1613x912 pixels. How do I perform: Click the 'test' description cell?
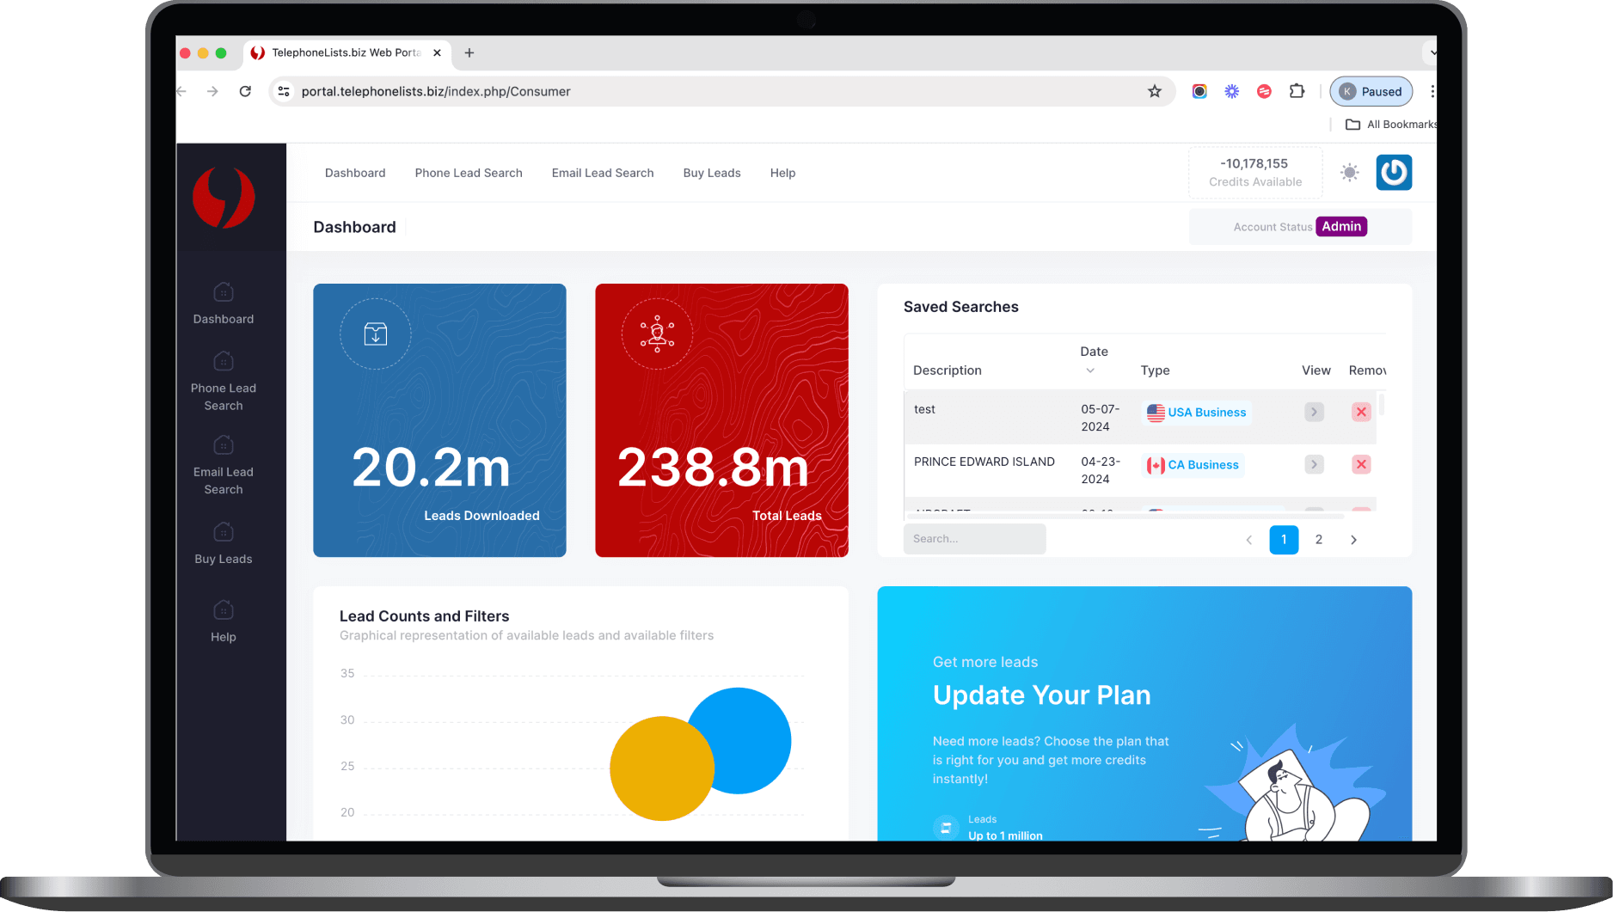coord(924,409)
